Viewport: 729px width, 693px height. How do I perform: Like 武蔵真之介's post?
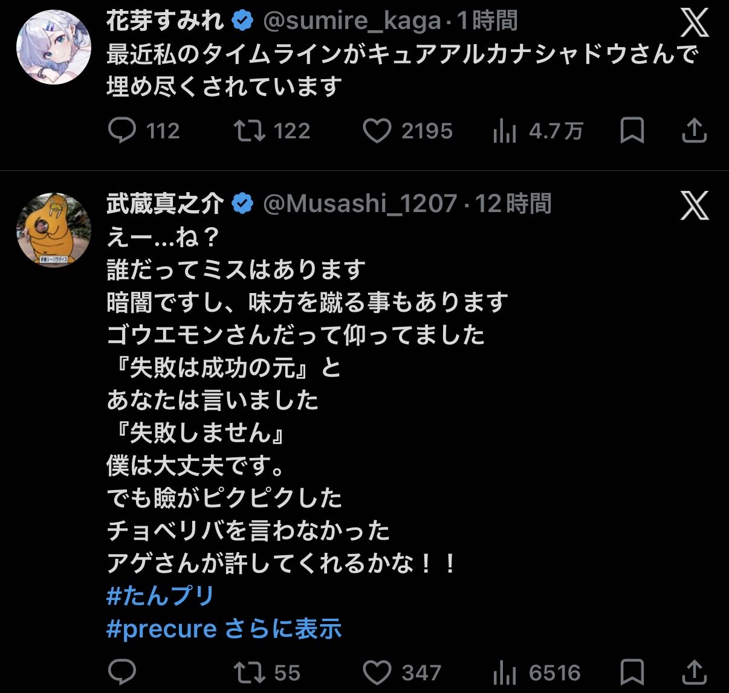click(377, 672)
